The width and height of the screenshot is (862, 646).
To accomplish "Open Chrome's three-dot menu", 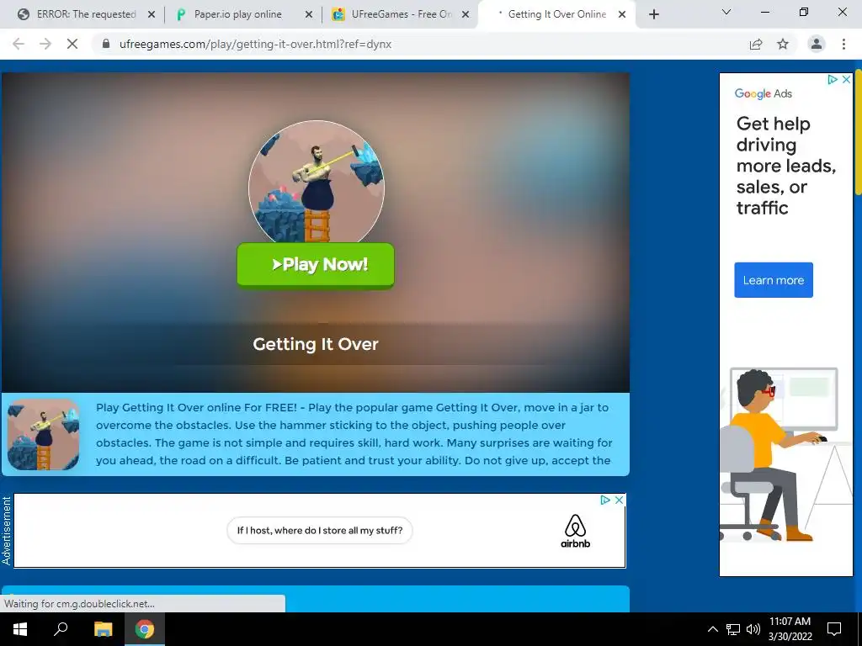I will [843, 44].
